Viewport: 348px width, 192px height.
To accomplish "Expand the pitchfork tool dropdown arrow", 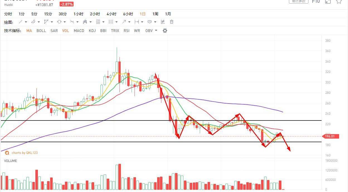I will click(91, 22).
